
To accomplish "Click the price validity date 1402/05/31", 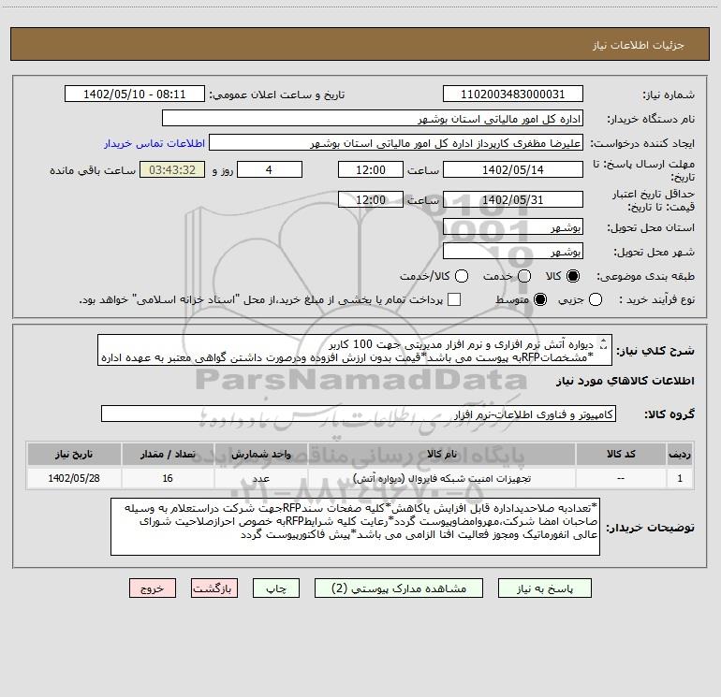I will click(x=513, y=200).
